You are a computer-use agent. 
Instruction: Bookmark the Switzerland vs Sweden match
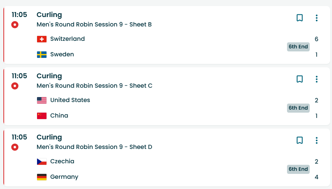tap(299, 18)
